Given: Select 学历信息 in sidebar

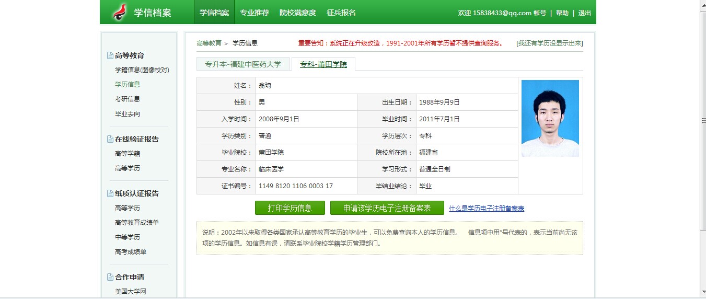Looking at the screenshot, I should tap(128, 84).
